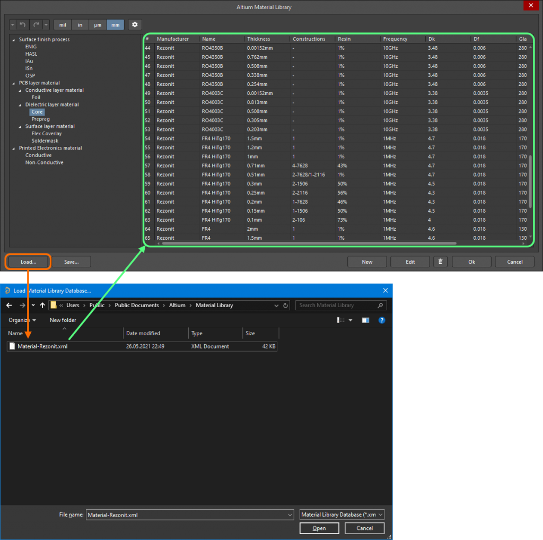Open the Organize menu

22,320
